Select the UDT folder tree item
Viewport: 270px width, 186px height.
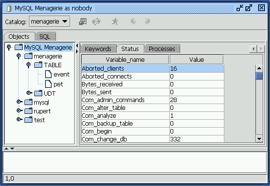pos(50,93)
